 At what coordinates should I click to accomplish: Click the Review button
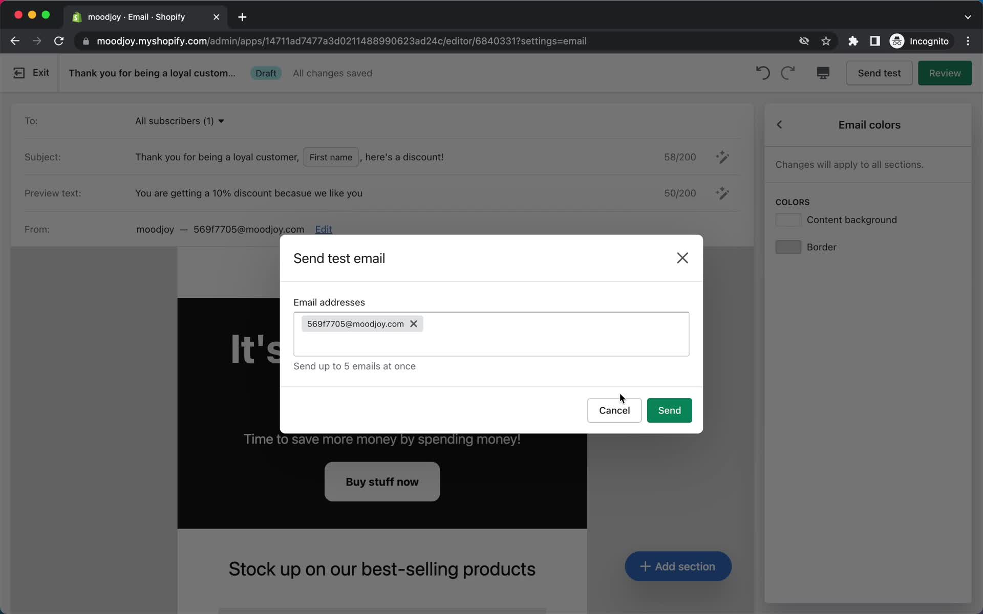(x=945, y=72)
